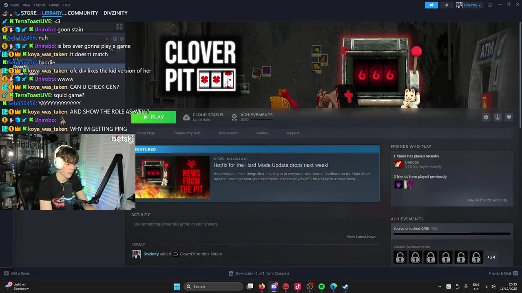Expand the Divzinity account dropdown

(x=469, y=5)
